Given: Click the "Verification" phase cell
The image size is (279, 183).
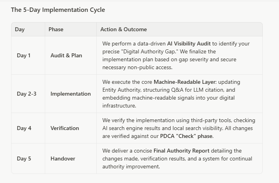Looking at the screenshot, I should 65,128.
